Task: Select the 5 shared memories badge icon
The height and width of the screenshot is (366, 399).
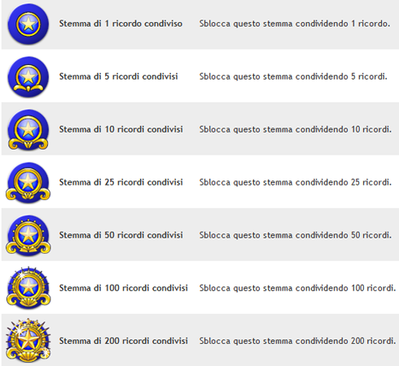Action: 28,77
